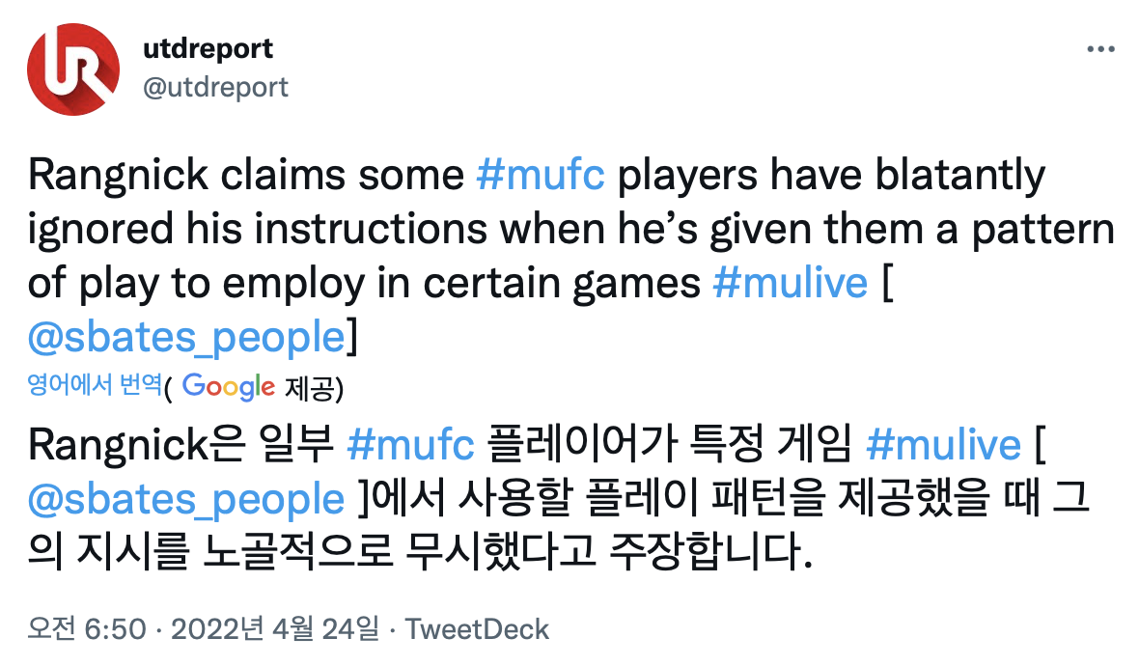The height and width of the screenshot is (666, 1139).
Task: Click the '영어에서 번역' translation link
Action: 94,386
